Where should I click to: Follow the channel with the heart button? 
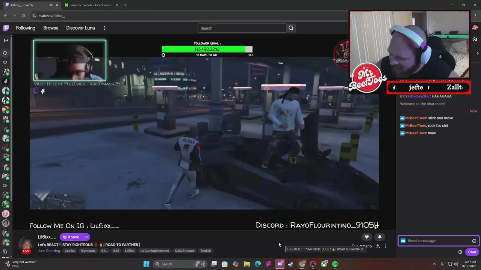coord(367,237)
